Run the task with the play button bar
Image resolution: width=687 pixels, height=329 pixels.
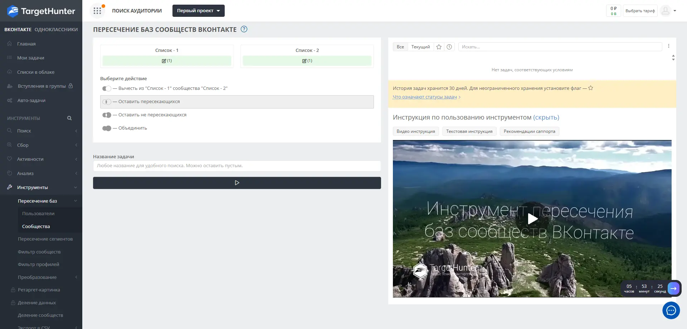(237, 183)
